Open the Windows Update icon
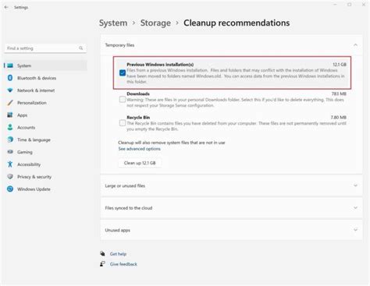 click(10, 189)
